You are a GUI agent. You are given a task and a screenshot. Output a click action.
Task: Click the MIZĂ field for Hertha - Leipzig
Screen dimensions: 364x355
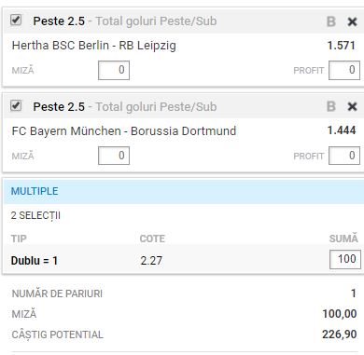(x=114, y=70)
